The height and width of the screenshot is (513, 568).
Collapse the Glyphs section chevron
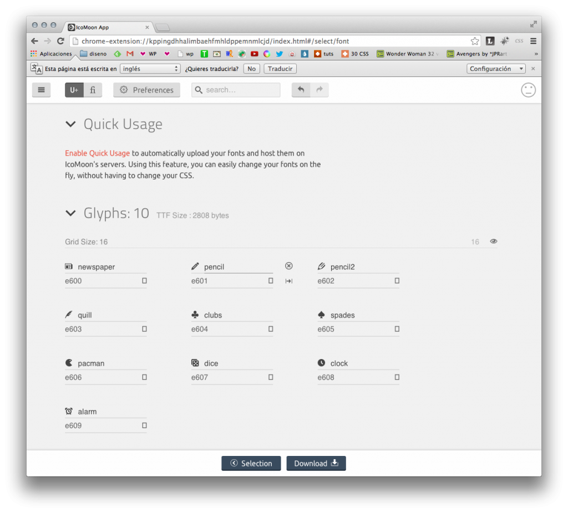point(70,213)
